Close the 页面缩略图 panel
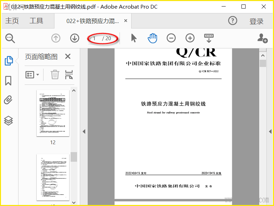 (68, 56)
